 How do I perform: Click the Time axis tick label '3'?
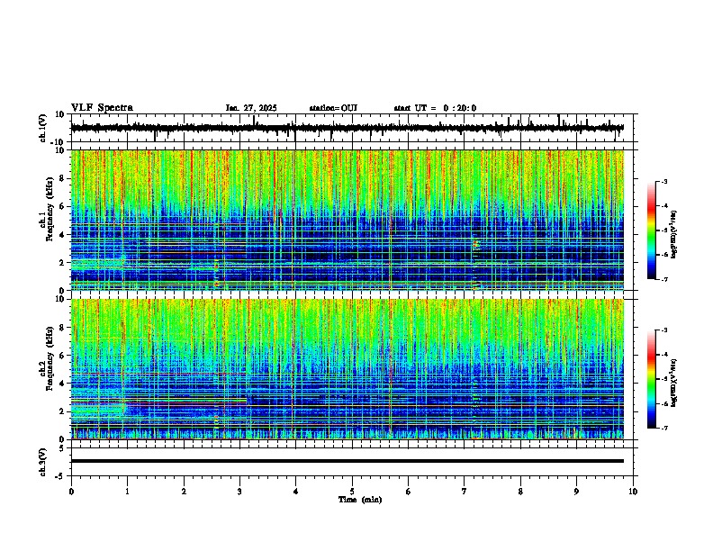[239, 492]
